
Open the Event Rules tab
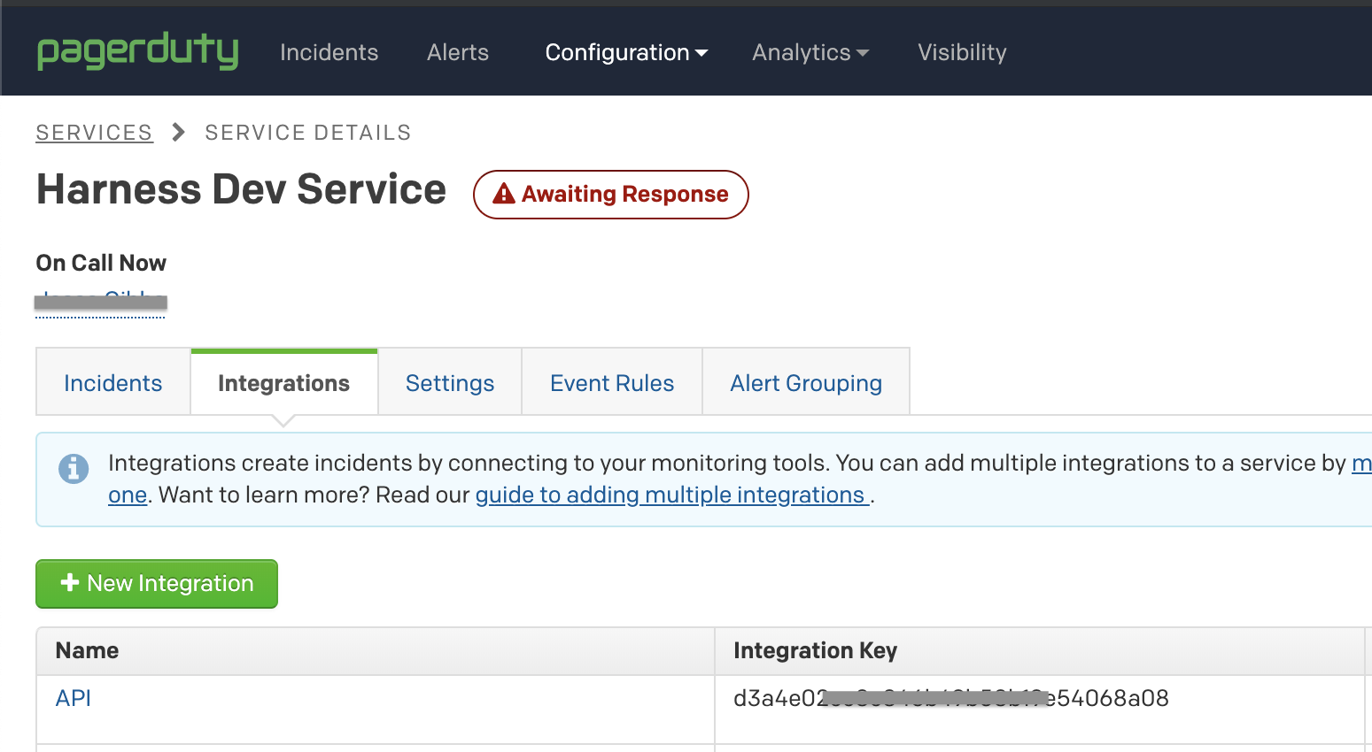point(612,383)
